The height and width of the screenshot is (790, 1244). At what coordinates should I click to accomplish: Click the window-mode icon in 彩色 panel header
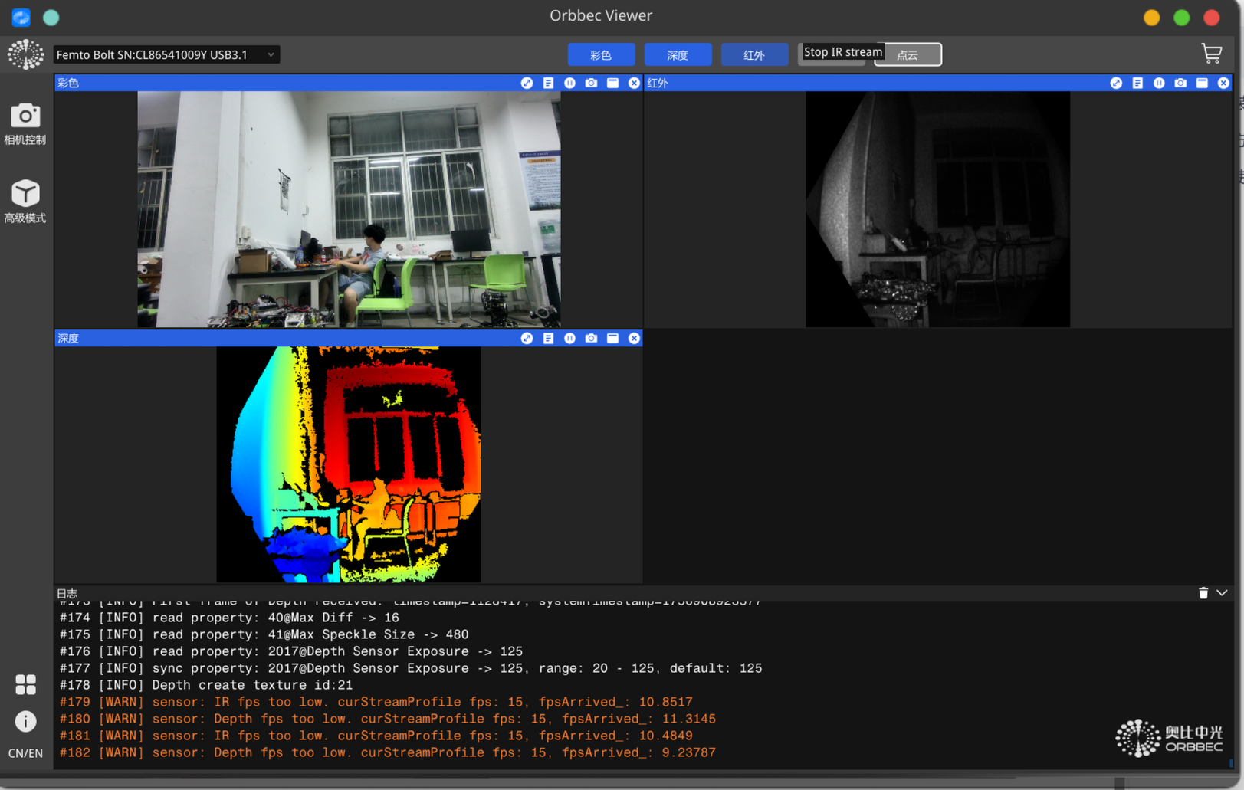tap(612, 83)
